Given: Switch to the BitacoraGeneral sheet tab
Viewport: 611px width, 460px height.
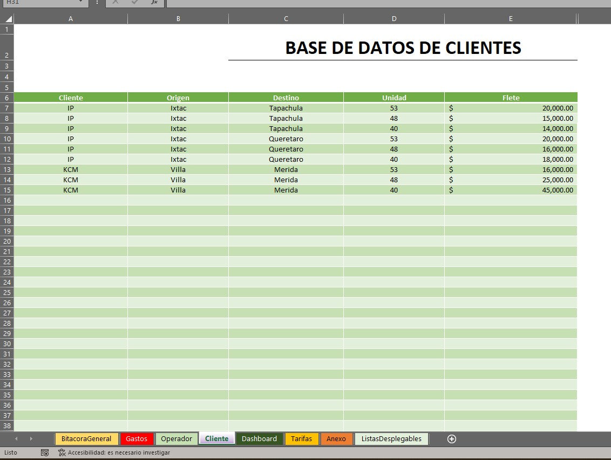Looking at the screenshot, I should pyautogui.click(x=86, y=438).
